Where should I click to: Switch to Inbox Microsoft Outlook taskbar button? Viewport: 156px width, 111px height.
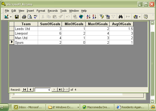(x=28, y=107)
